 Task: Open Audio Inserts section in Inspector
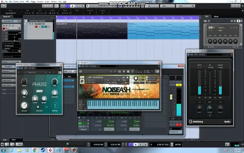(x=9, y=76)
